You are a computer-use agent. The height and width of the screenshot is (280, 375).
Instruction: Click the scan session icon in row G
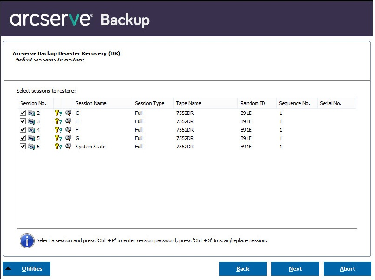click(x=68, y=138)
